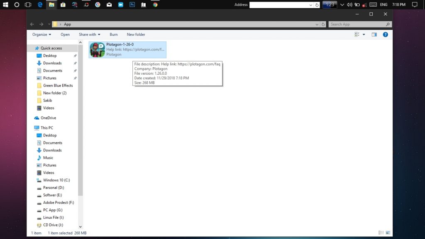Open the volume control in system tray
425x239 pixels.
349,5
